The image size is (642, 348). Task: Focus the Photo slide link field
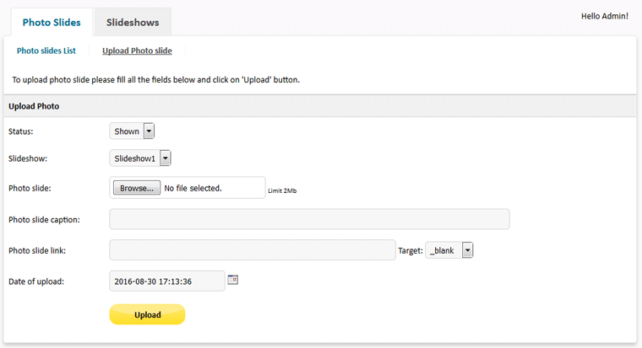pyautogui.click(x=253, y=250)
